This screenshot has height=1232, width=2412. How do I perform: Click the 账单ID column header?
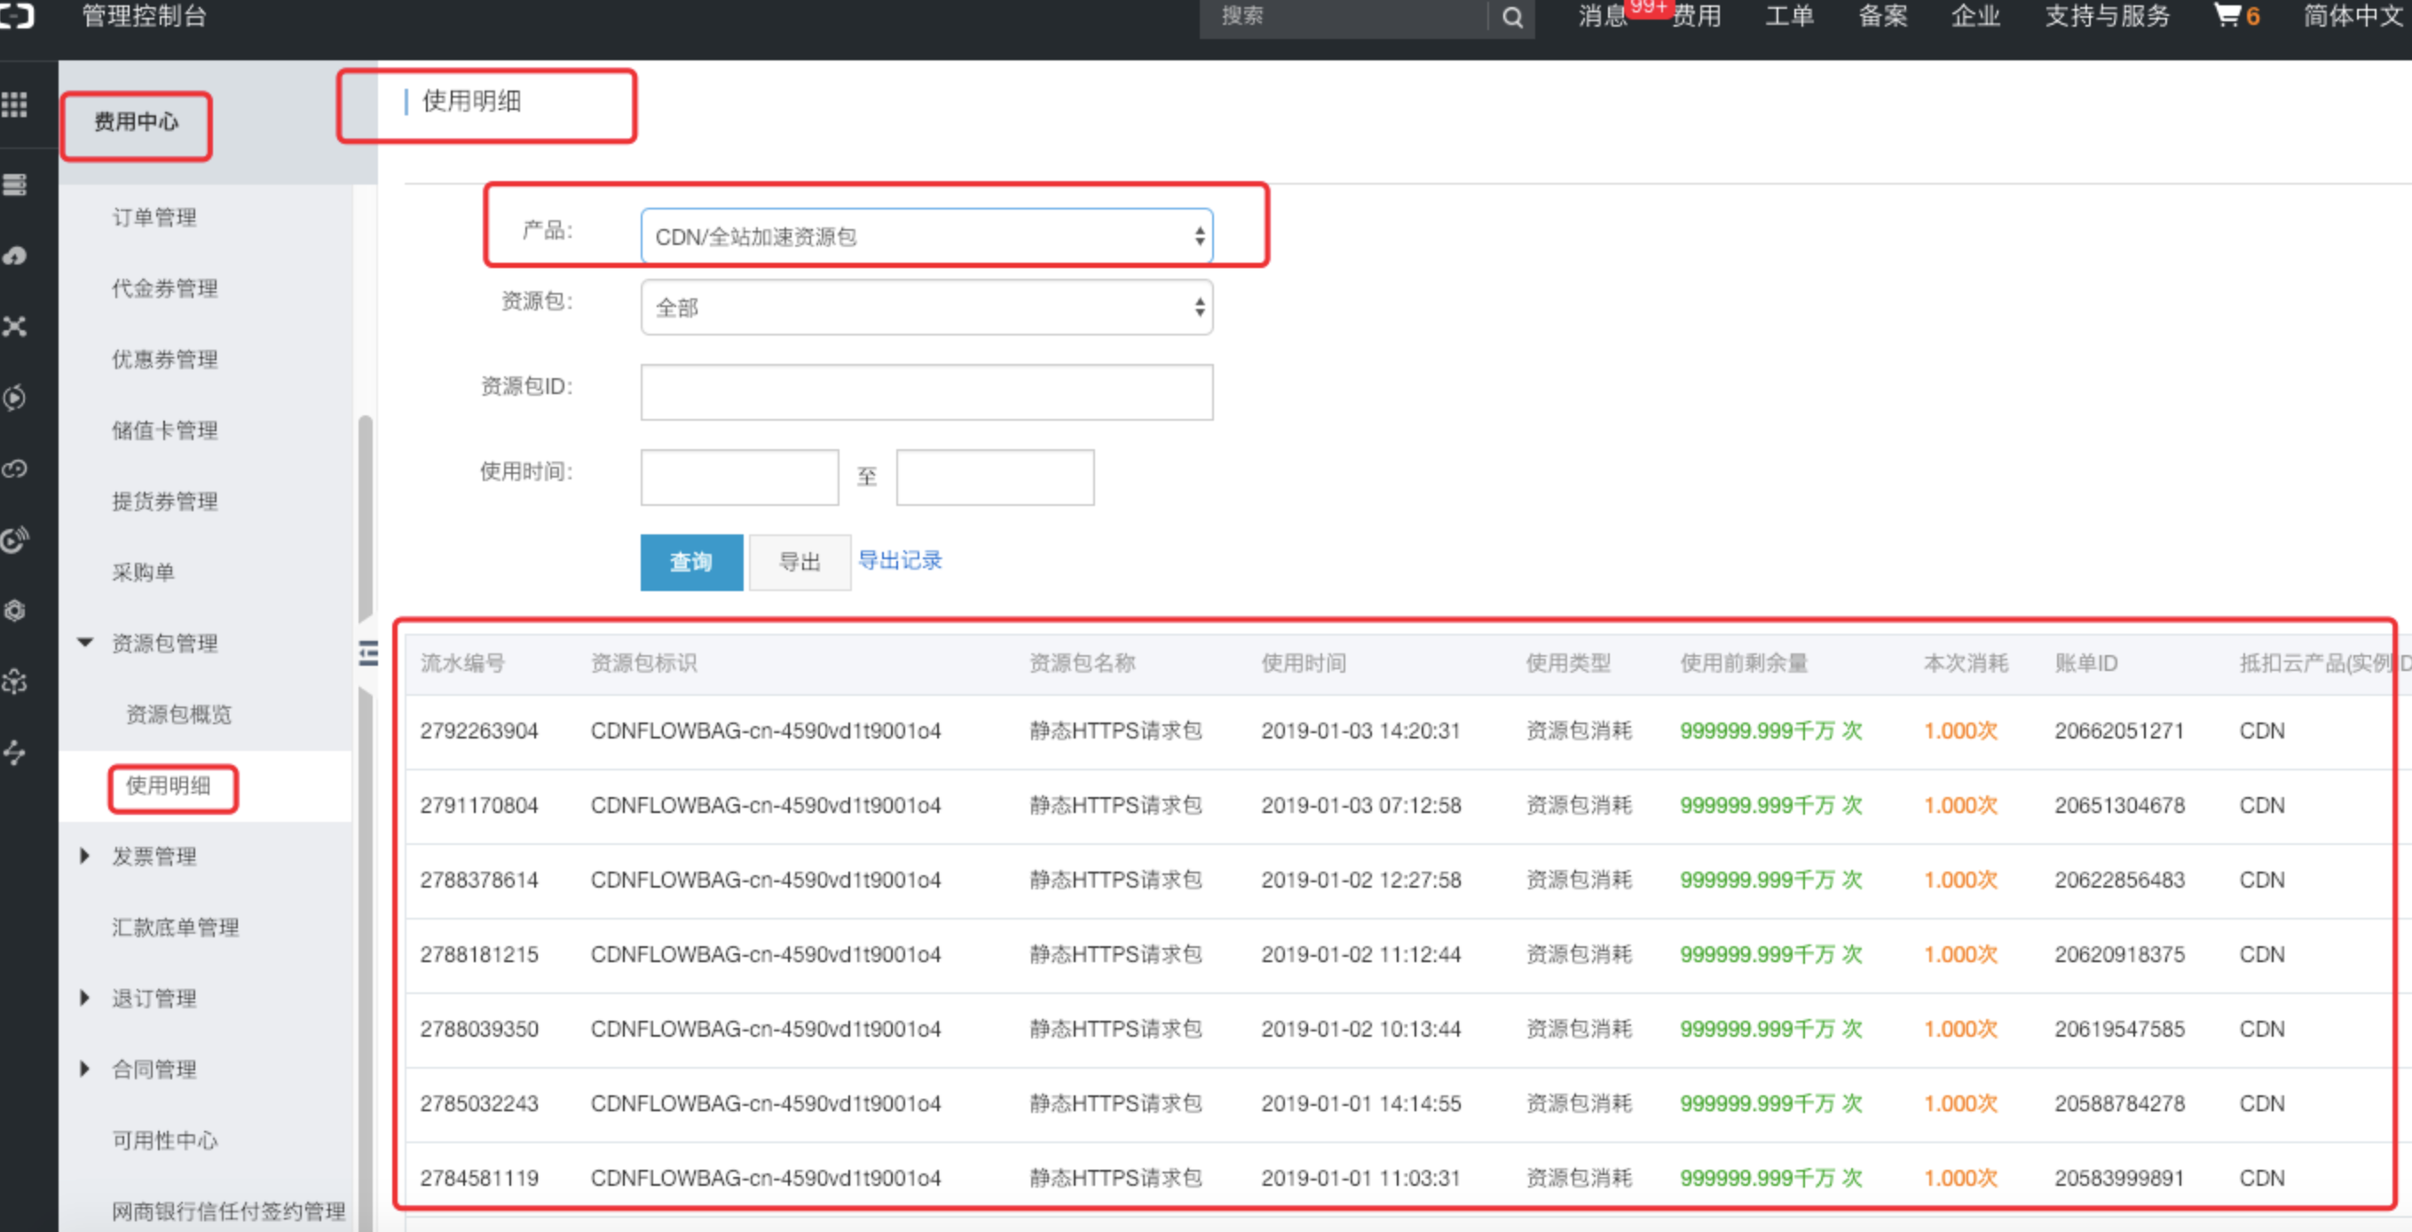click(x=2086, y=663)
